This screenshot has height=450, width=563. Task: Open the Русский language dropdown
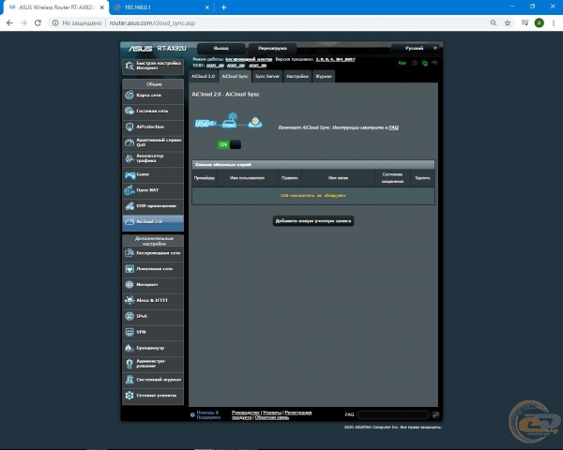coord(416,48)
